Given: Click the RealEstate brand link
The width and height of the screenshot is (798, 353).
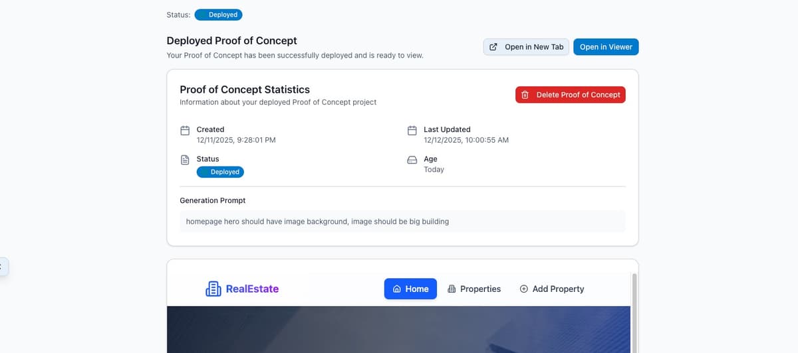Looking at the screenshot, I should coord(243,289).
